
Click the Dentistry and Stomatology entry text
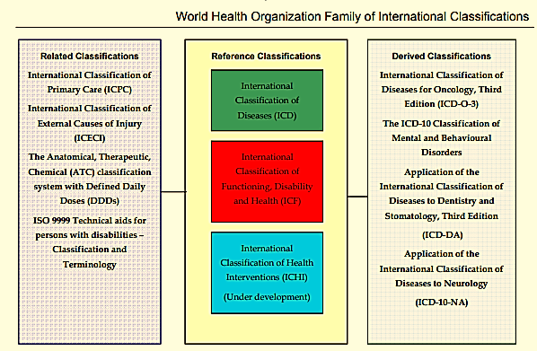coord(442,194)
